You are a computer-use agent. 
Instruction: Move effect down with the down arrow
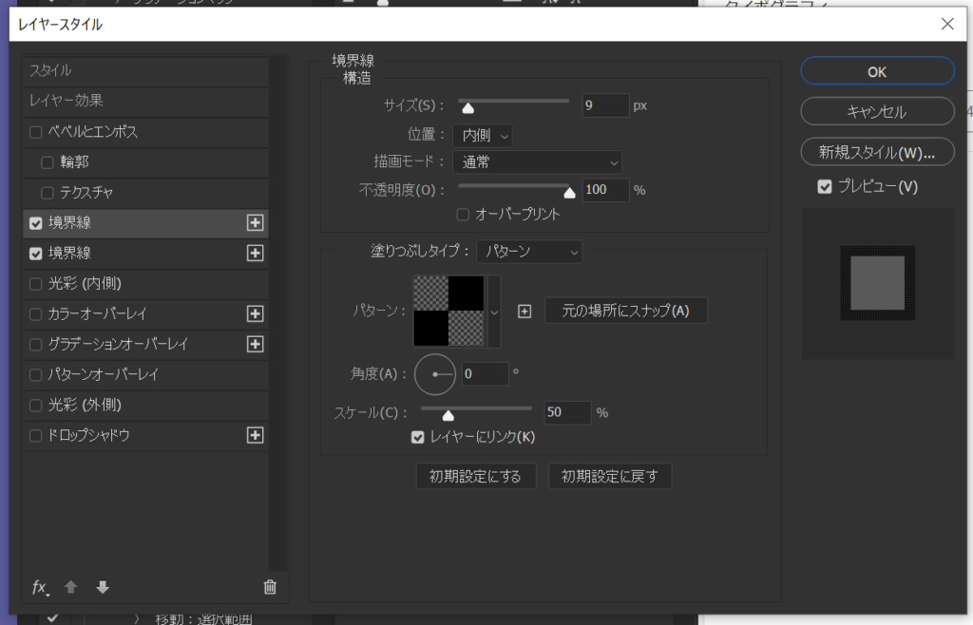tap(103, 587)
